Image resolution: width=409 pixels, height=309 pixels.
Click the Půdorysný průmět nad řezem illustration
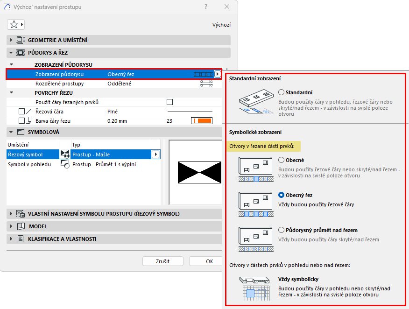(x=256, y=239)
